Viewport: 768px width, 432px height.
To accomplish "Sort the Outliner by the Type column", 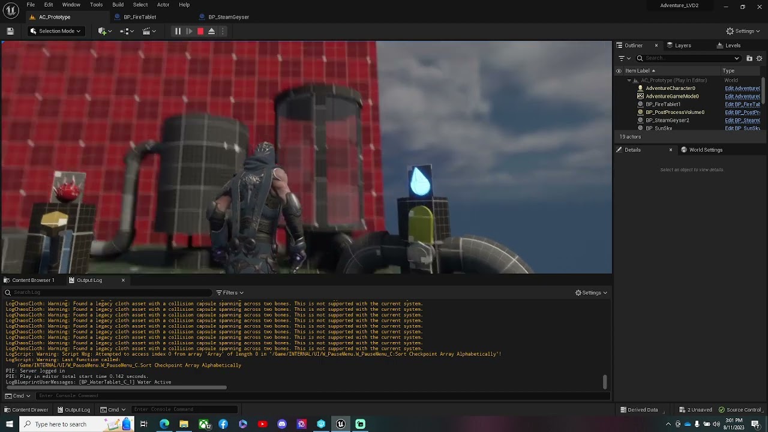I will (x=728, y=71).
